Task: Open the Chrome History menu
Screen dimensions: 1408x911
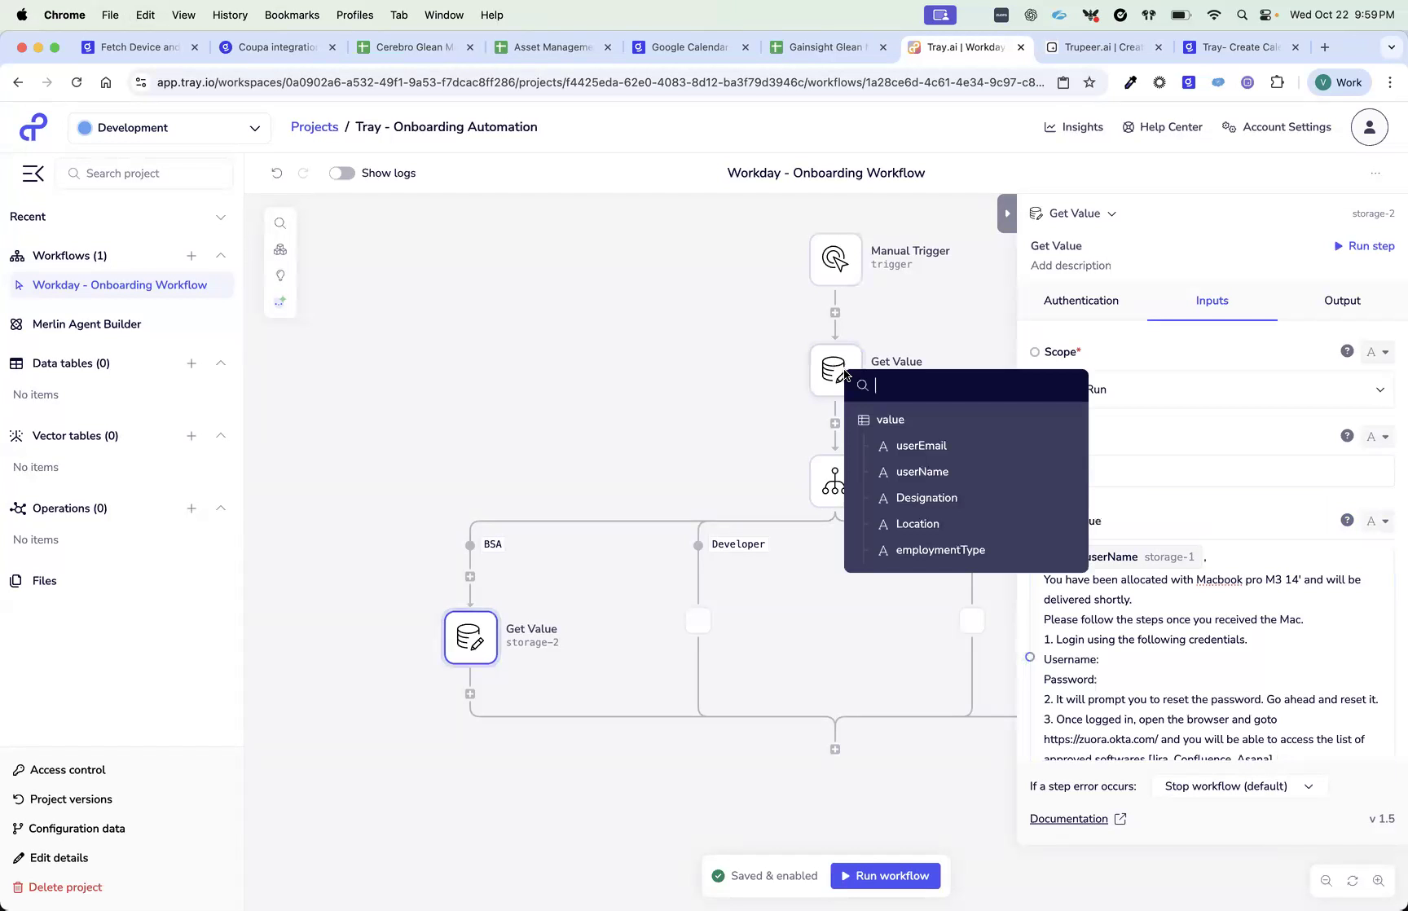Action: (x=230, y=15)
